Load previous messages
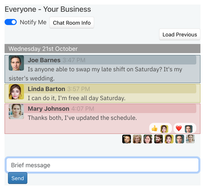 coord(180,35)
